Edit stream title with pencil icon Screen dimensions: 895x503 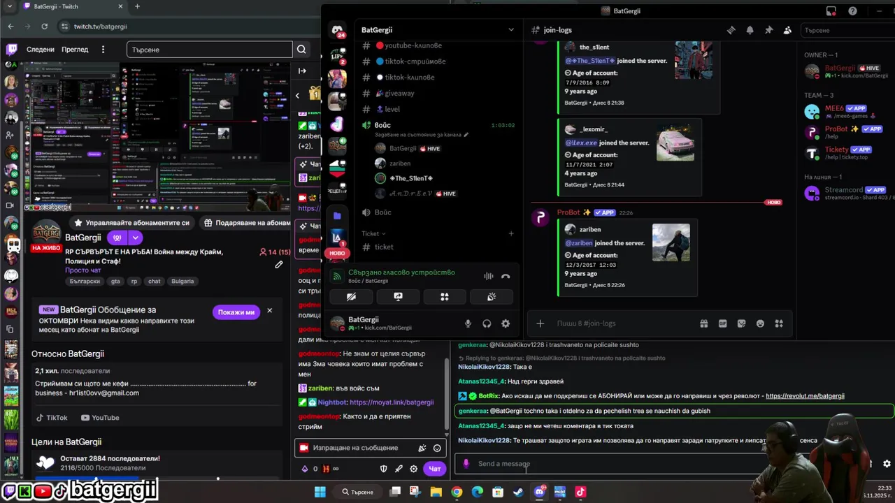click(279, 264)
